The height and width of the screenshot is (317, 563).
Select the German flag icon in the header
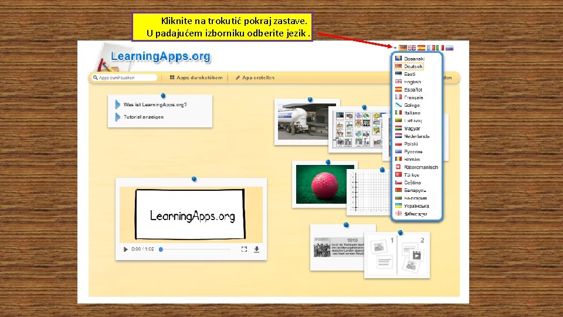pos(403,48)
